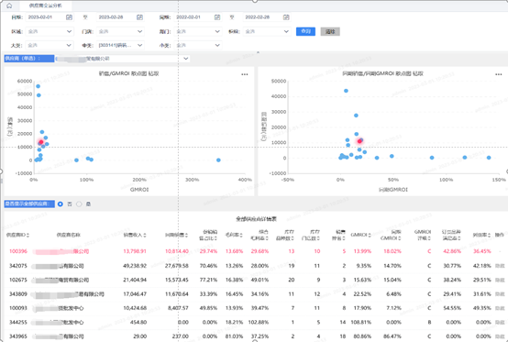Image resolution: width=508 pixels, height=342 pixels.
Task: Collapse the filter panel with up arrow
Action: coord(259,52)
